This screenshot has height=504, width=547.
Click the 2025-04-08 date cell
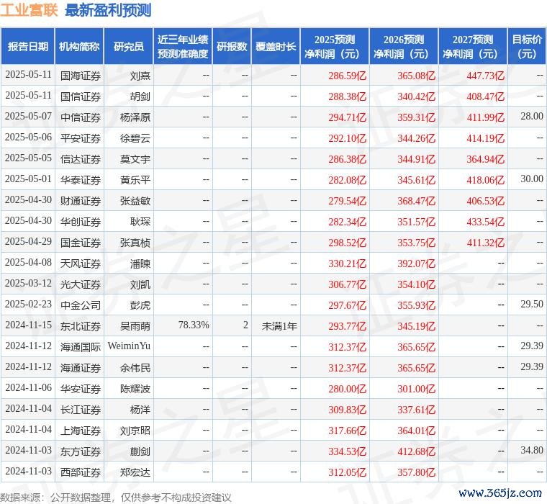point(28,263)
